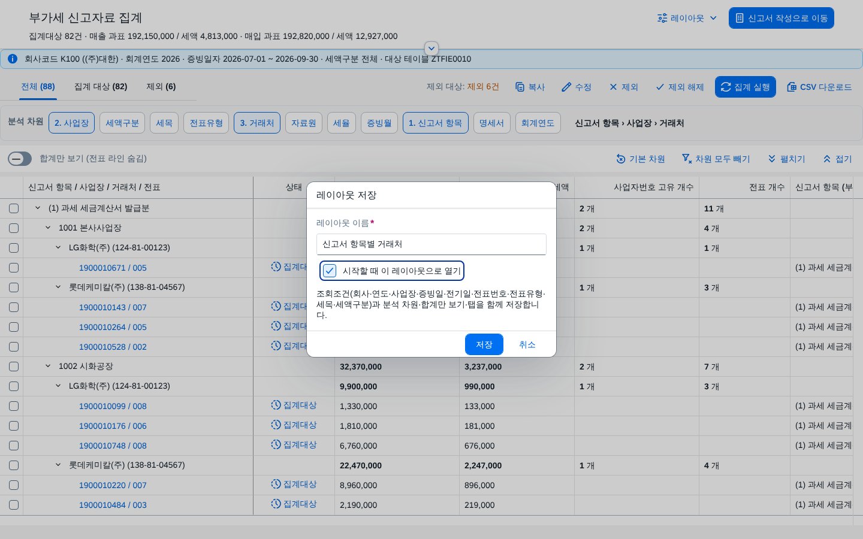Viewport: 863px width, 539px height.
Task: Download data via CSV 다운로드
Action: [819, 87]
